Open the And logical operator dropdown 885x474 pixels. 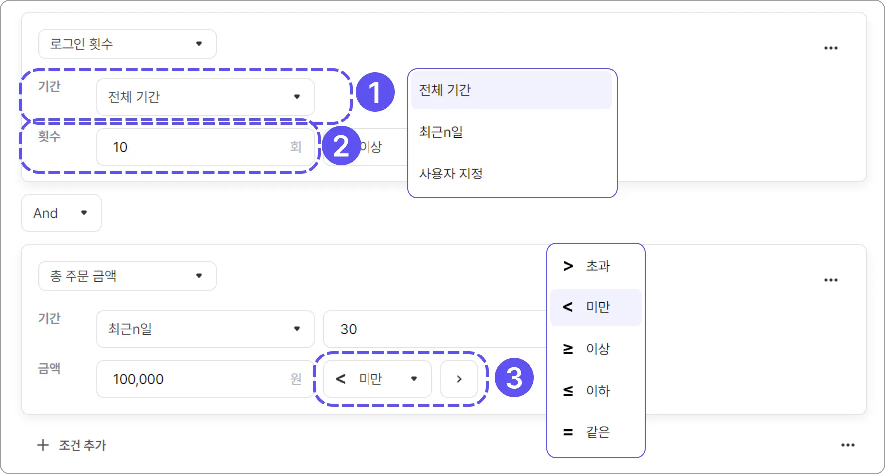[61, 213]
